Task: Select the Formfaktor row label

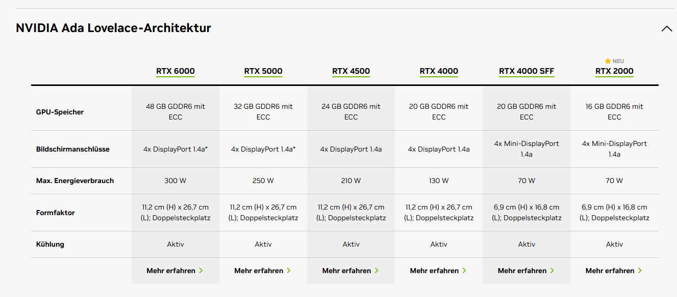Action: [x=55, y=213]
